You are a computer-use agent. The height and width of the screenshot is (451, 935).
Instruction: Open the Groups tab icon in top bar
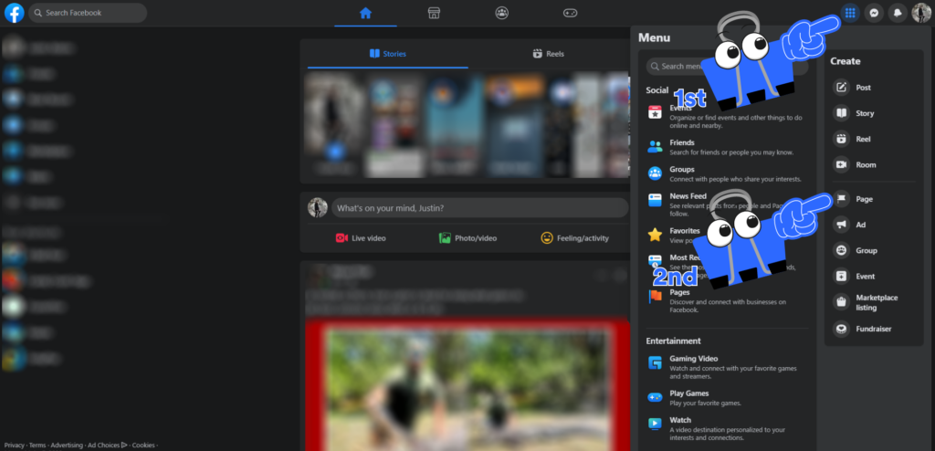coord(502,13)
